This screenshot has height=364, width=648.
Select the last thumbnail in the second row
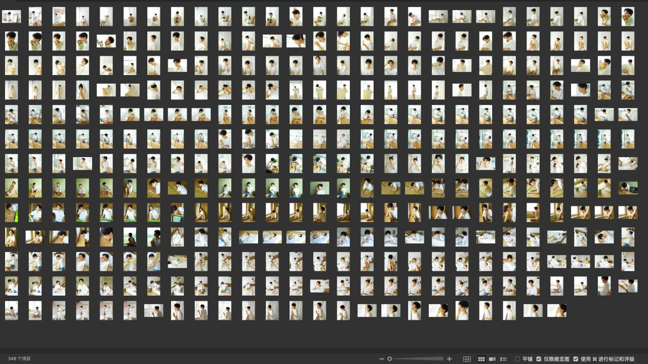pyautogui.click(x=628, y=41)
